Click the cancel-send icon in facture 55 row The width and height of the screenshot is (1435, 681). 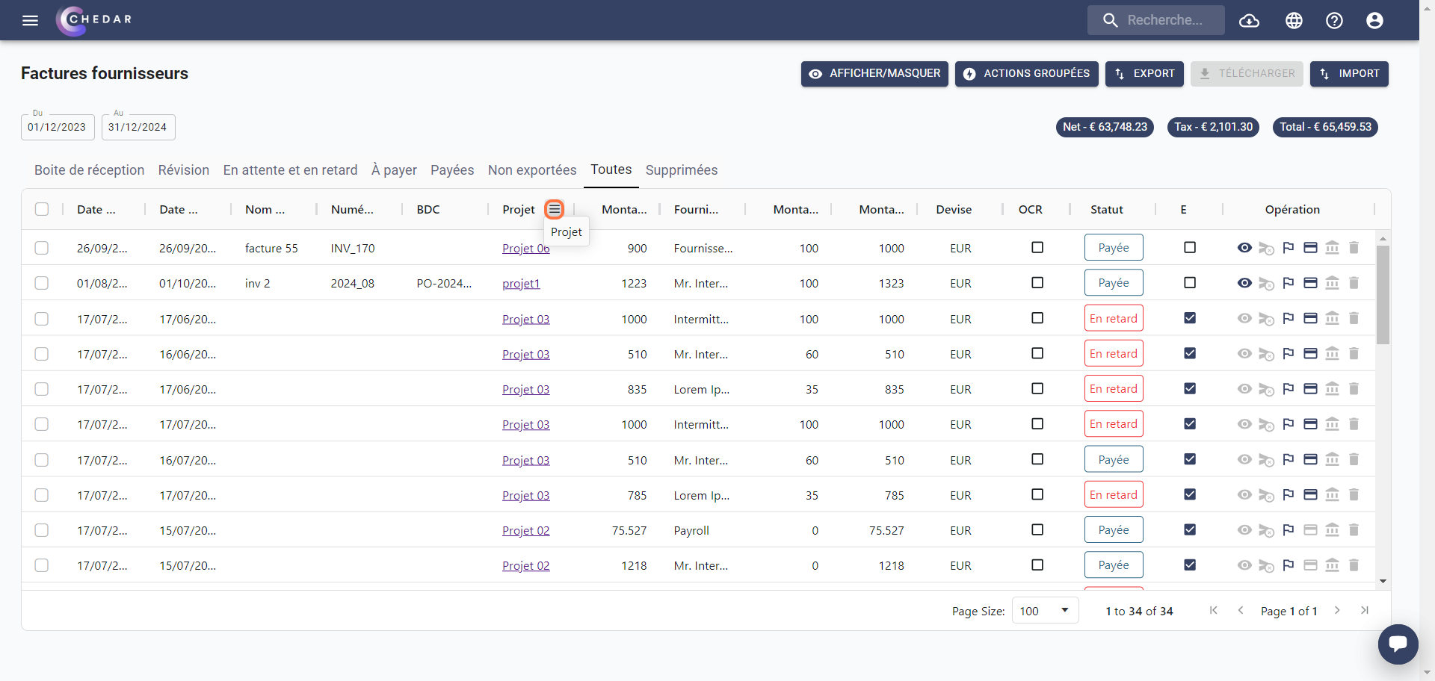pyautogui.click(x=1266, y=249)
